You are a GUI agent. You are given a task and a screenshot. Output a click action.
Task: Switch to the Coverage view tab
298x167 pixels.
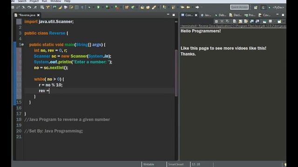264,15
